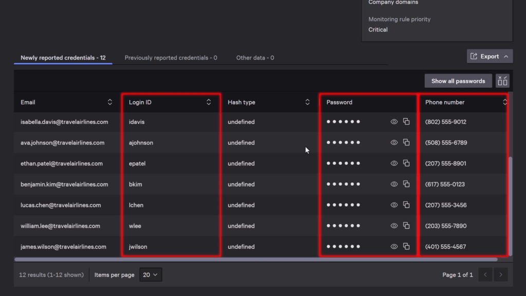Copy jwilson's password to clipboard

point(406,246)
